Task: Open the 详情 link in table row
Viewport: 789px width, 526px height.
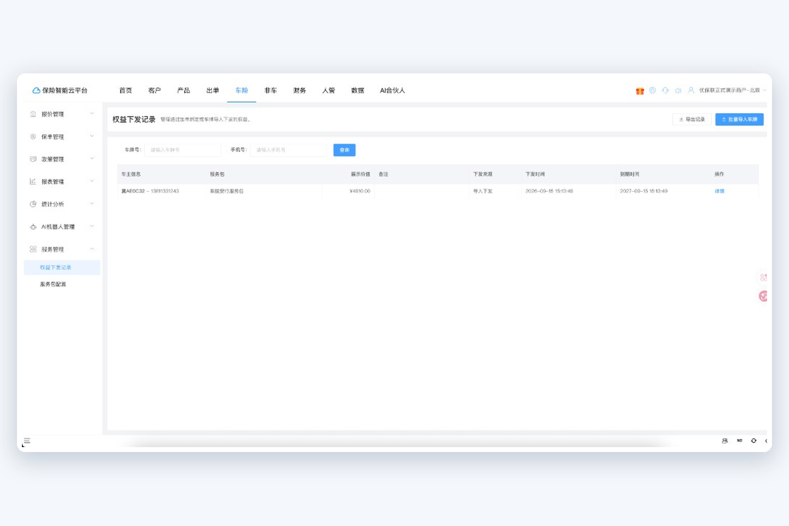Action: pyautogui.click(x=719, y=191)
